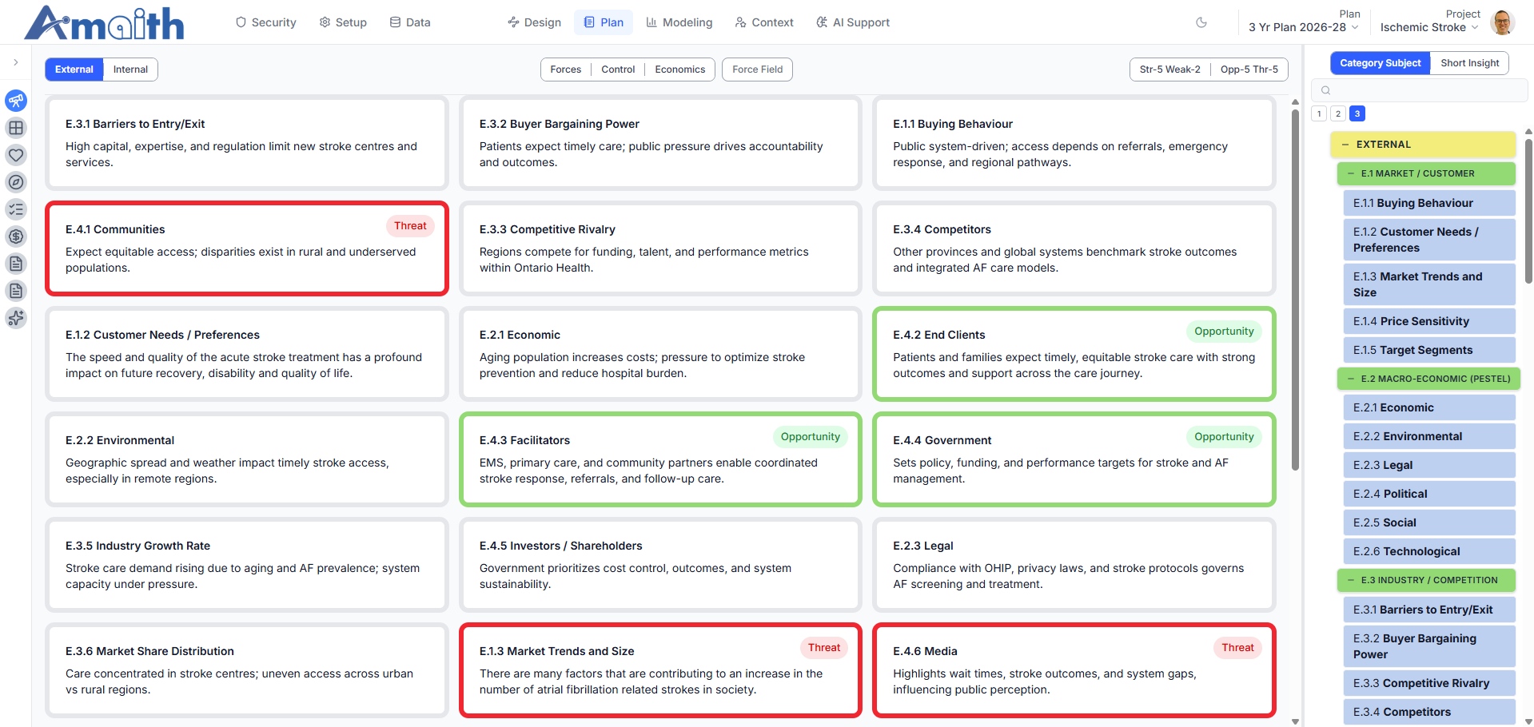The width and height of the screenshot is (1534, 727).
Task: Click the down arrow of the card list scrollbar
Action: click(x=1295, y=721)
